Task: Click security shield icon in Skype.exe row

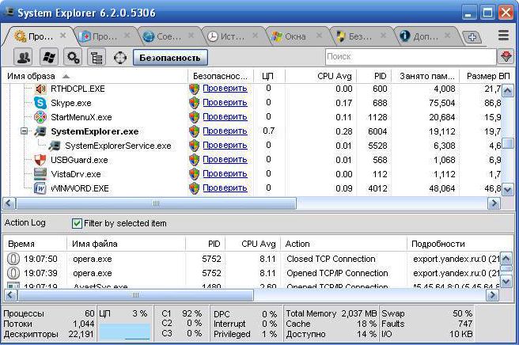Action: (195, 103)
